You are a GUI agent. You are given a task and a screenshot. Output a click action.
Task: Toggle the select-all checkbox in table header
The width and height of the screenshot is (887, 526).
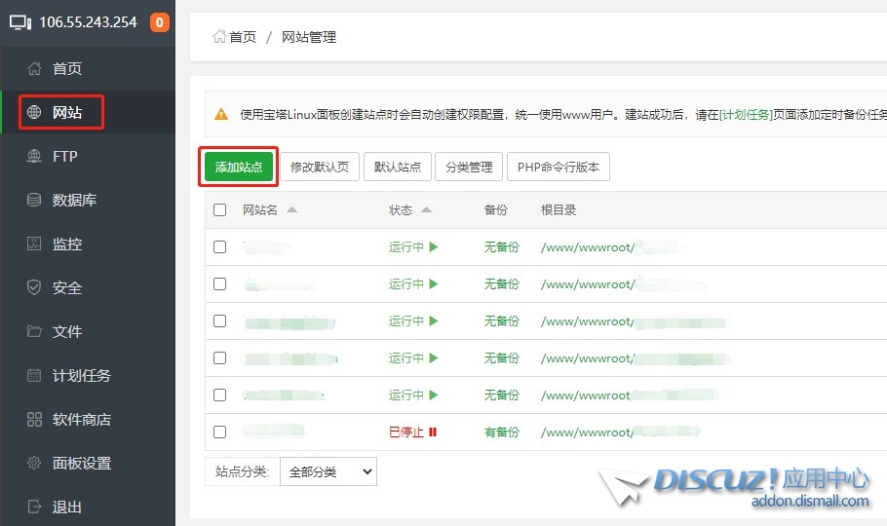[219, 209]
